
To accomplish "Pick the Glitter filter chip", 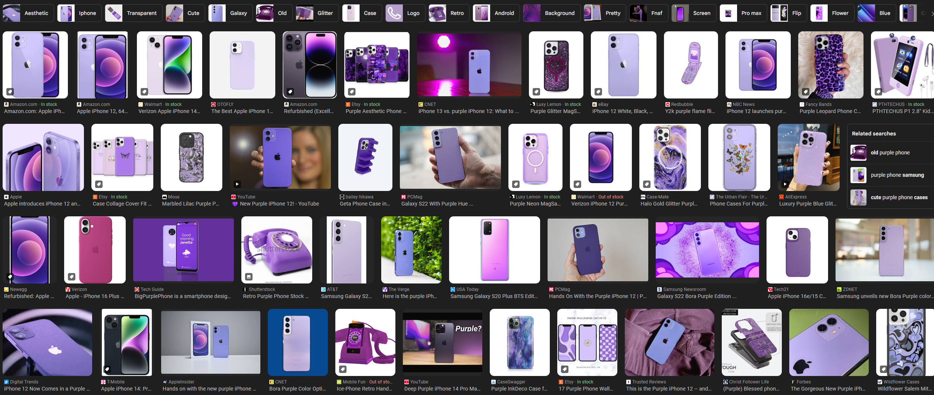I will click(317, 13).
